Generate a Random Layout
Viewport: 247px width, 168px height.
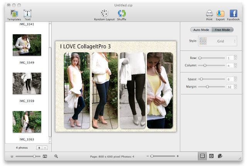(104, 15)
